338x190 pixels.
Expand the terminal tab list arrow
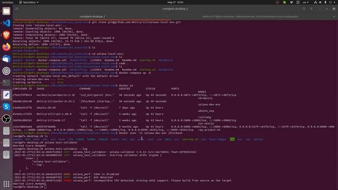[334, 16]
